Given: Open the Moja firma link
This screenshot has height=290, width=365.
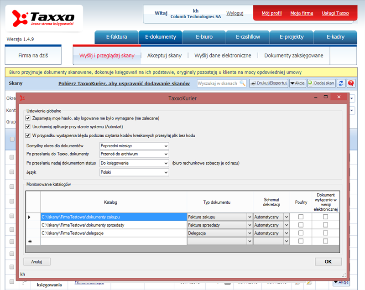Looking at the screenshot, I should (x=302, y=13).
